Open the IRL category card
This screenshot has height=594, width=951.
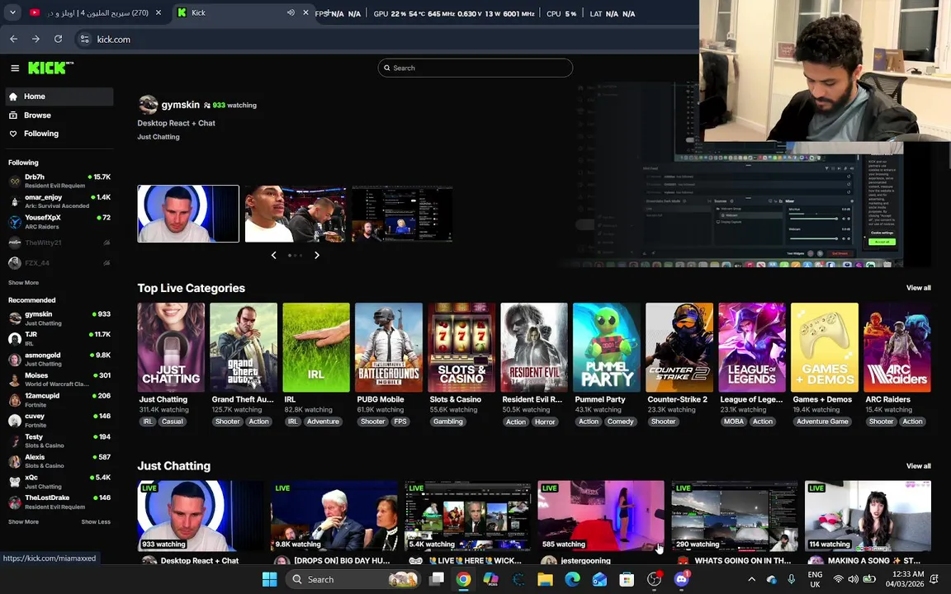coord(316,347)
